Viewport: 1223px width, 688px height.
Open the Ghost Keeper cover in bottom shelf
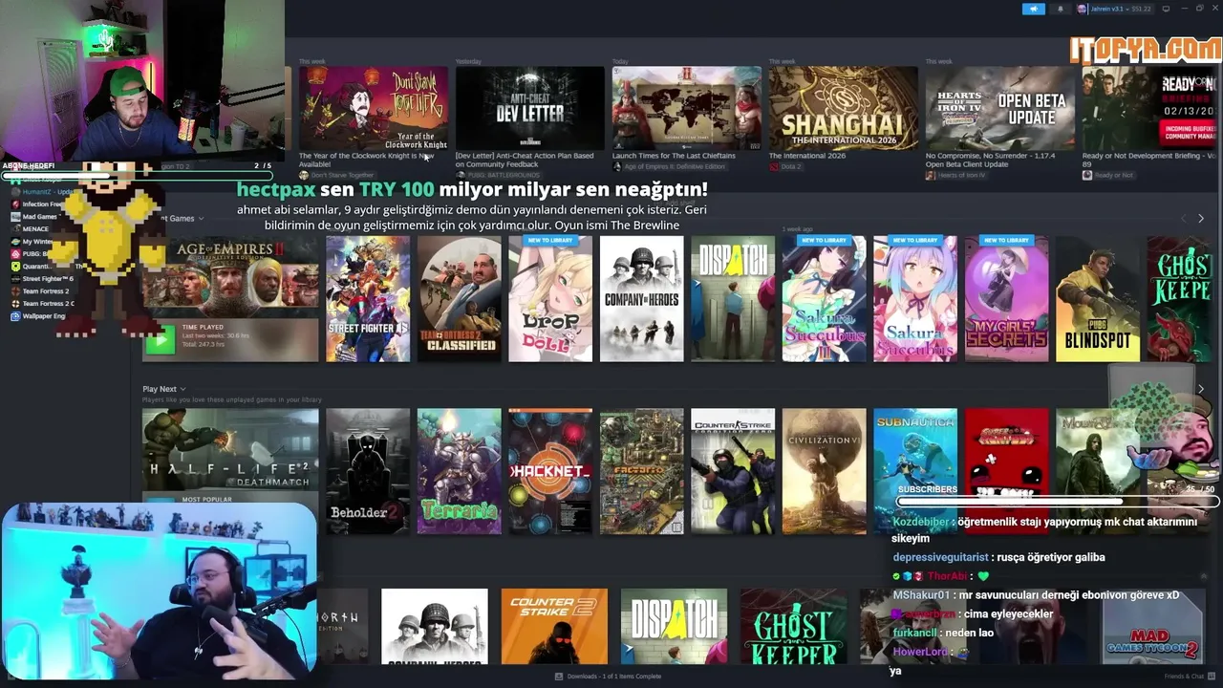point(793,627)
